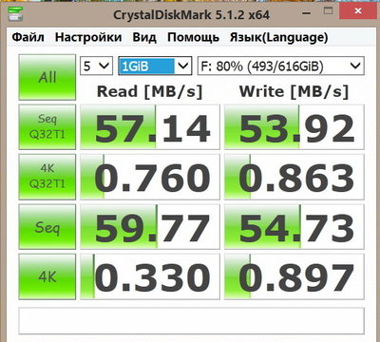Select the Seq Q32T1 write value 53.92
380x342 pixels.
[294, 127]
